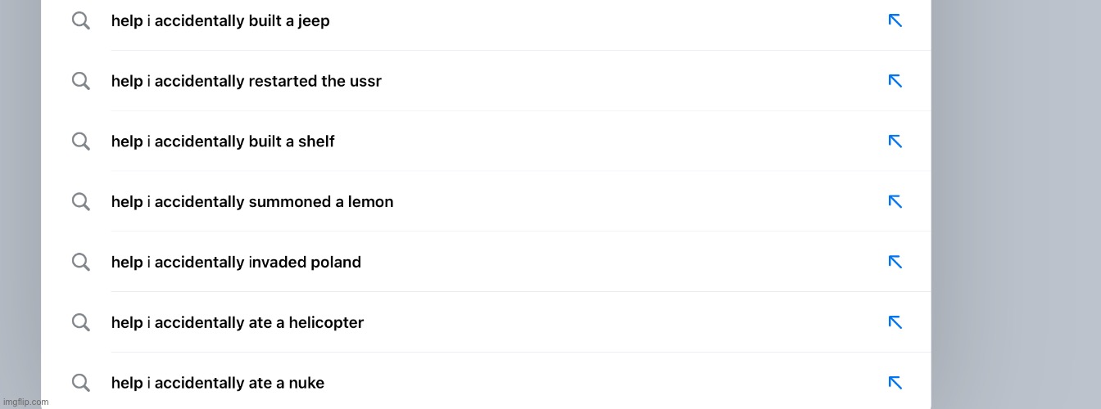Click the magnifier icon next to "ate a helicopter"

(80, 322)
